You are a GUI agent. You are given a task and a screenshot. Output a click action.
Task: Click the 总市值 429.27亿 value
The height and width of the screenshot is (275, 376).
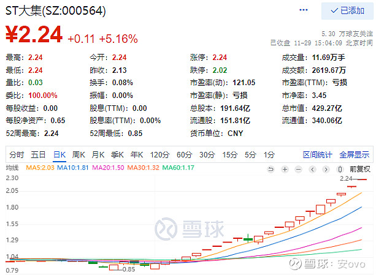(x=327, y=108)
